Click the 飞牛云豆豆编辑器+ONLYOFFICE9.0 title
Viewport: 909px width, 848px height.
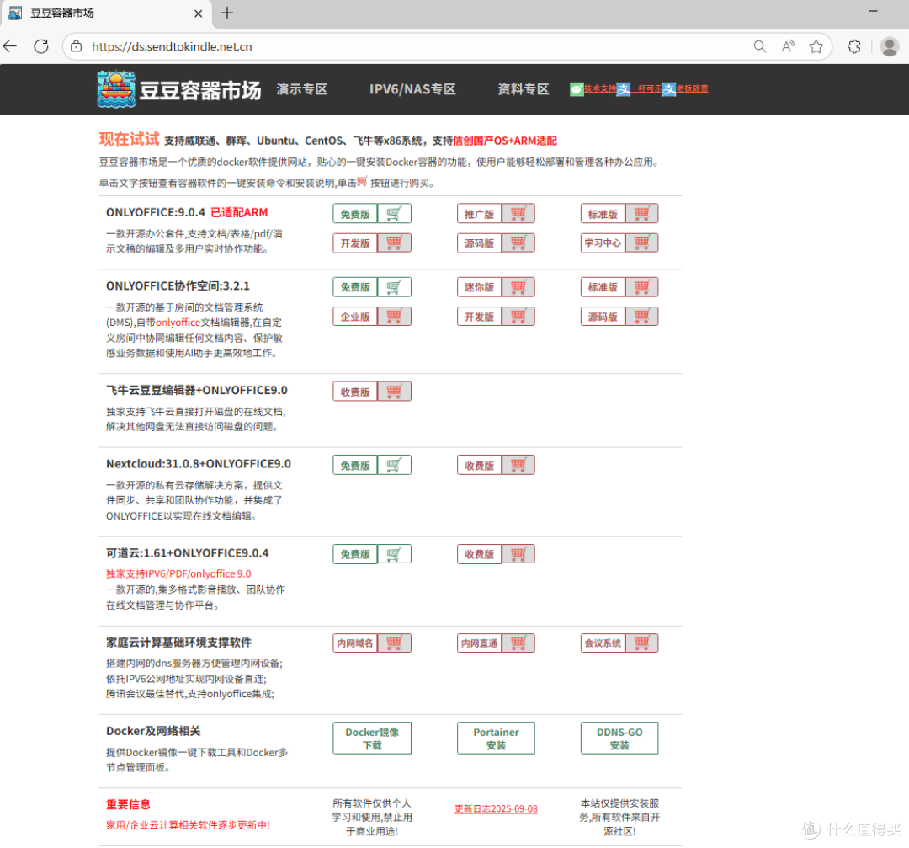[x=196, y=391]
